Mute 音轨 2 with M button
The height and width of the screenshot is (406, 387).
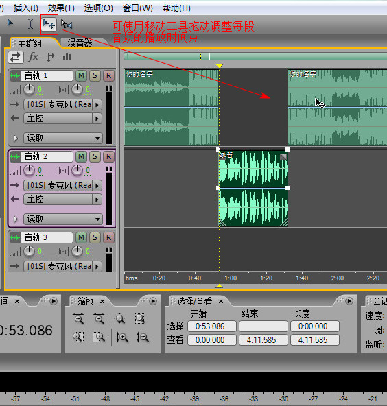click(x=82, y=156)
